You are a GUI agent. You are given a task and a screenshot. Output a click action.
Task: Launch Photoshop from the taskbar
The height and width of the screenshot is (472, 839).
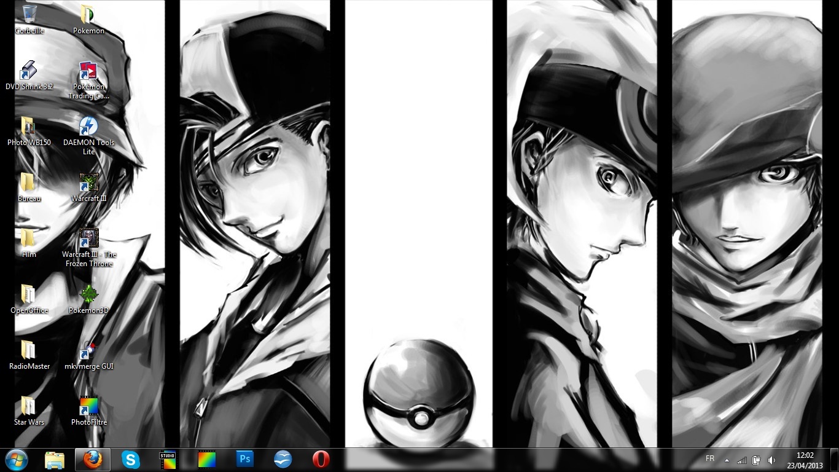(x=245, y=460)
